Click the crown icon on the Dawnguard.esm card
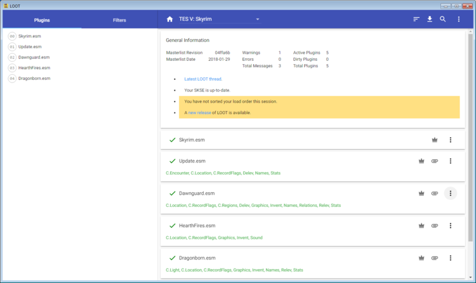This screenshot has height=283, width=476. point(421,193)
